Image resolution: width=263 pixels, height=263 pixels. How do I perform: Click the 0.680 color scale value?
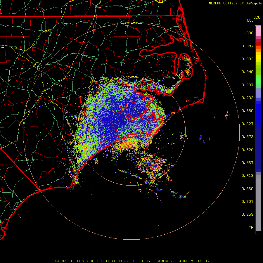[x=248, y=111]
